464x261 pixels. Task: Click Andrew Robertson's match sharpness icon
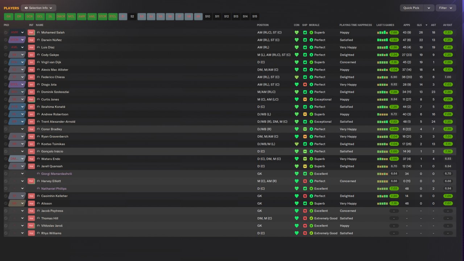[305, 114]
